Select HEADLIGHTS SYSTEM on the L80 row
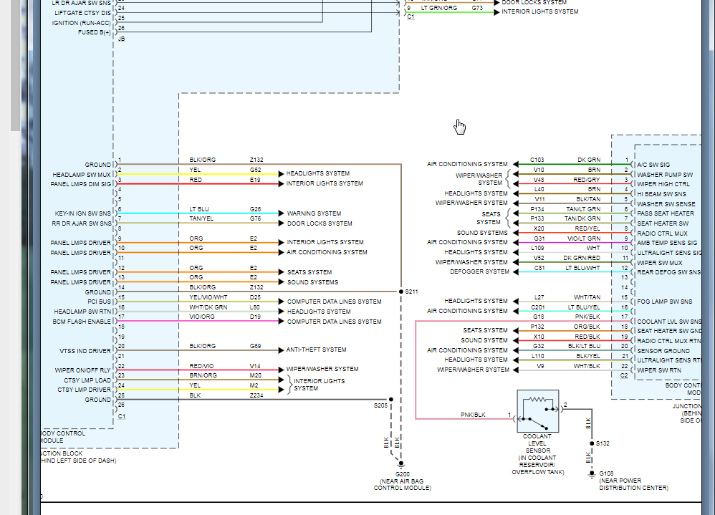715x515 pixels. click(x=319, y=312)
